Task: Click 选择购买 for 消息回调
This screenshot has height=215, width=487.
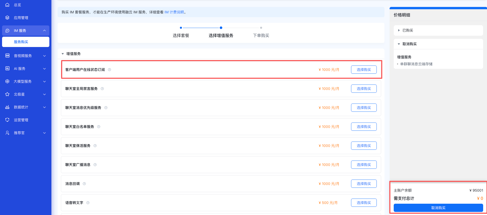Action: point(364,184)
